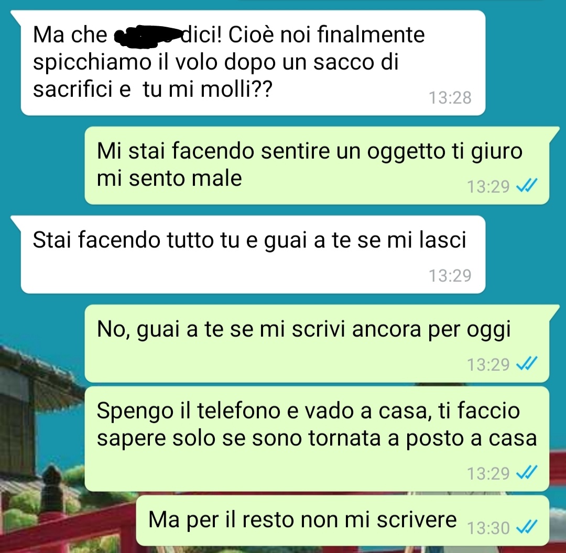This screenshot has width=566, height=553.
Task: Click the 13:29 timestamp under 'tornata a posto a casa'
Action: pyautogui.click(x=488, y=473)
